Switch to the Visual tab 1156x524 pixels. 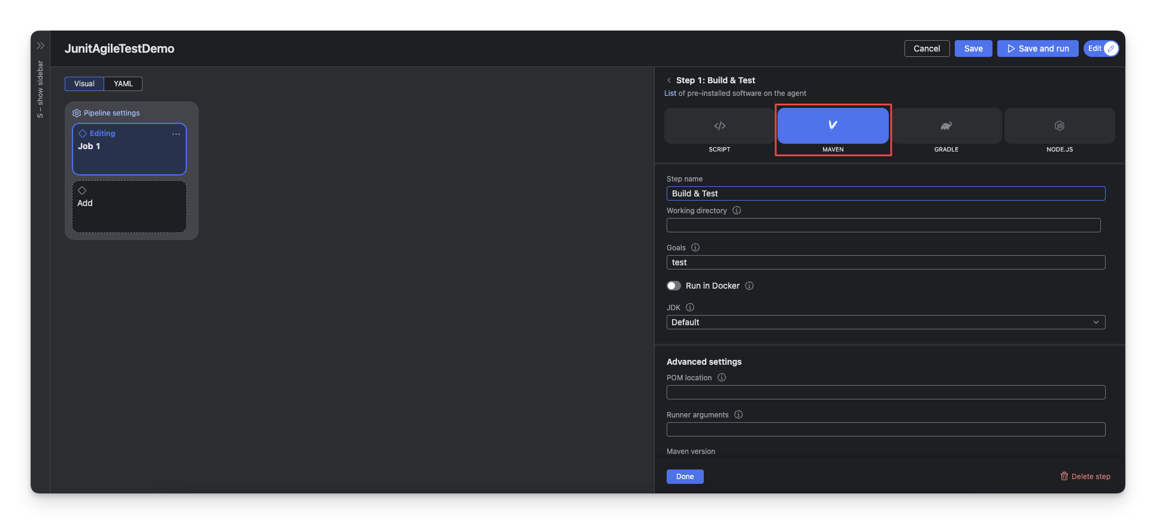point(84,84)
